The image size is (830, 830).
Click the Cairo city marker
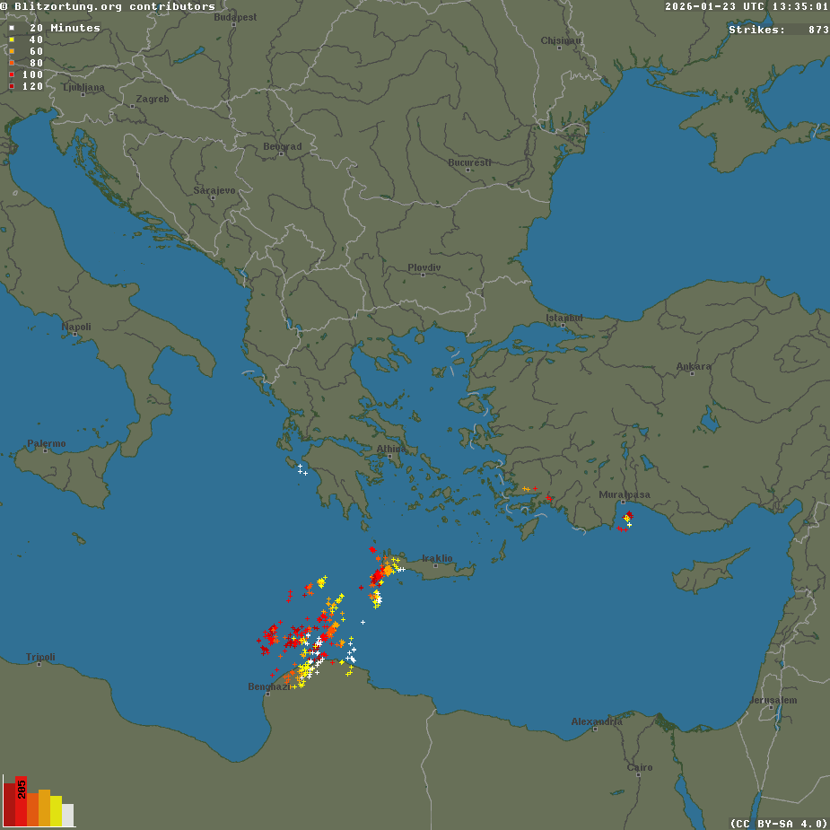pyautogui.click(x=640, y=773)
